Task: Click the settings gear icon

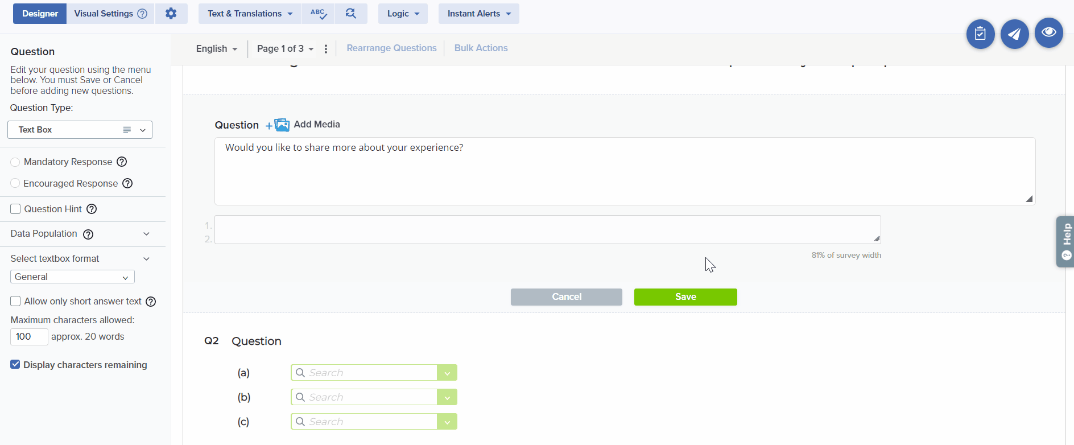Action: pyautogui.click(x=171, y=14)
